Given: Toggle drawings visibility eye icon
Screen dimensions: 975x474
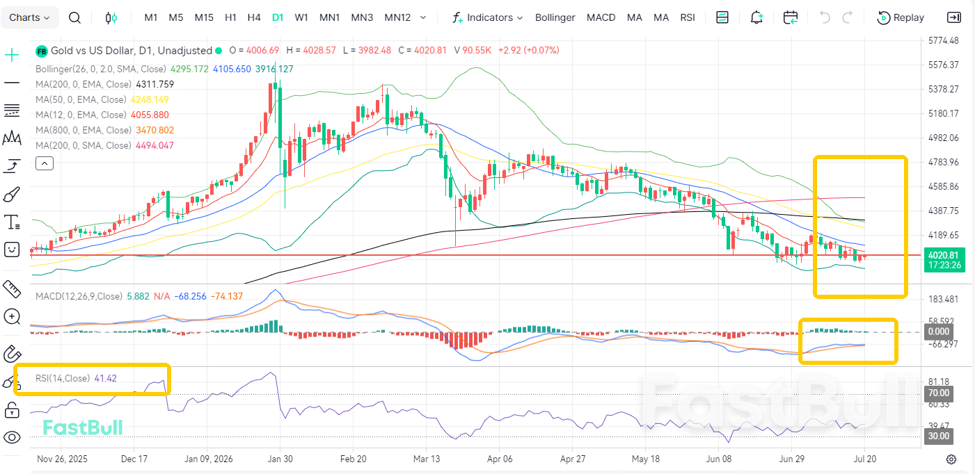Looking at the screenshot, I should [12, 437].
